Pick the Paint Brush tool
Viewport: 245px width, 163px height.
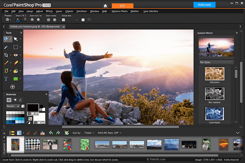[x=7, y=63]
